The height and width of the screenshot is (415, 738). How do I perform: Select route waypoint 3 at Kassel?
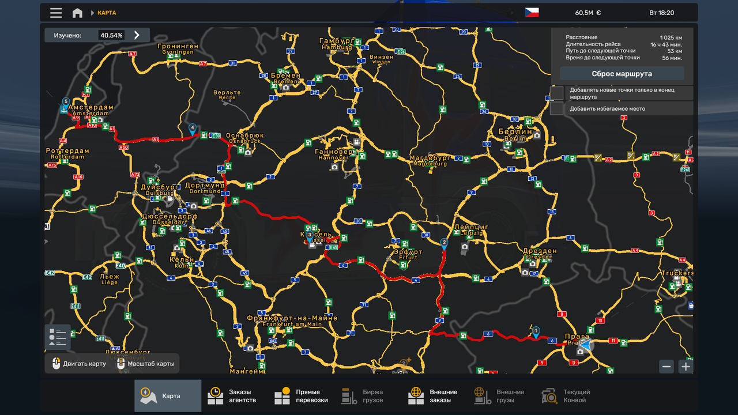(x=310, y=236)
